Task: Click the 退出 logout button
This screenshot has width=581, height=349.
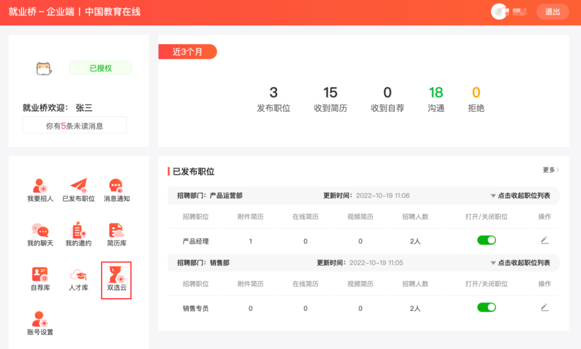Action: [x=552, y=11]
